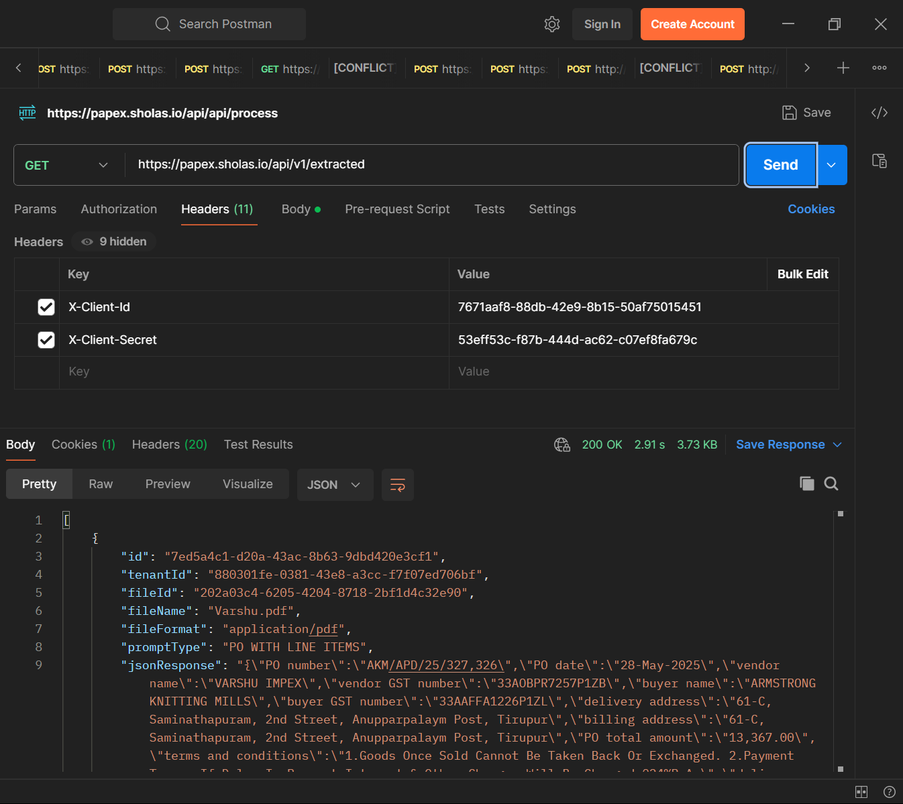
Task: Click the request title papex.sholas.io/api/api/process
Action: (162, 113)
